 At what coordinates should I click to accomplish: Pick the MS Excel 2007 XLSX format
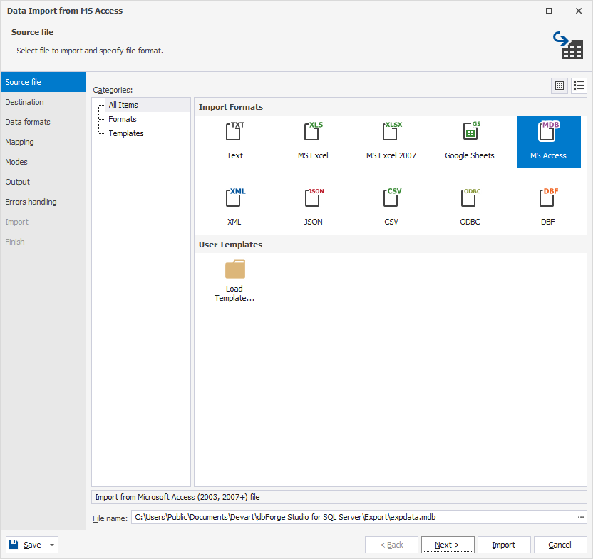391,141
